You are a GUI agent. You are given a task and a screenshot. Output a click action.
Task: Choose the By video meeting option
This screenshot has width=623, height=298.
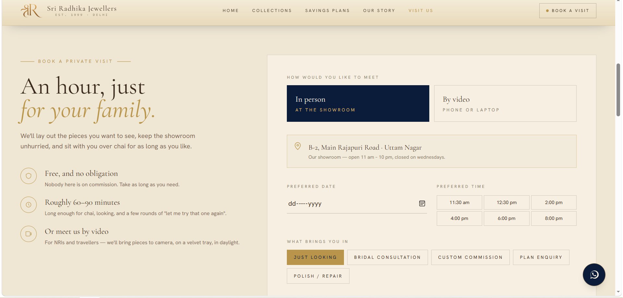pos(505,104)
